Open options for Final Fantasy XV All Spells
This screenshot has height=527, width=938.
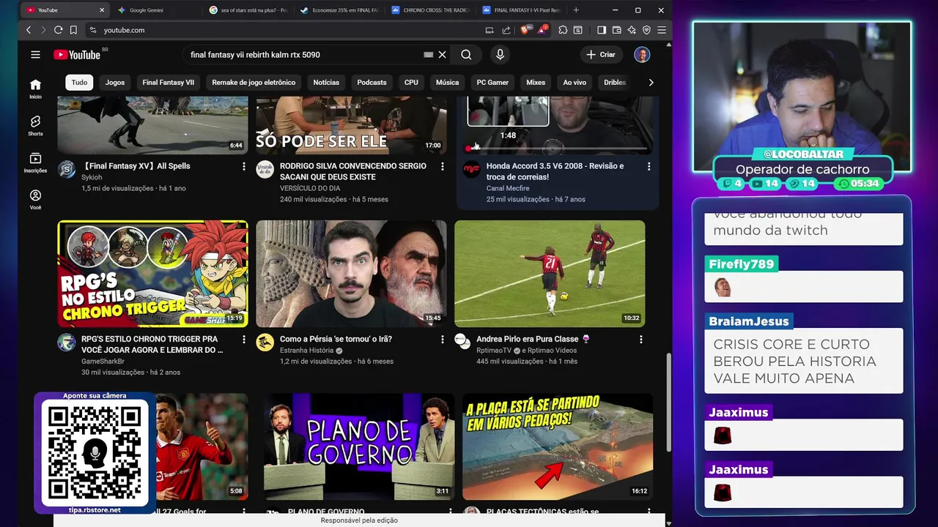point(244,167)
